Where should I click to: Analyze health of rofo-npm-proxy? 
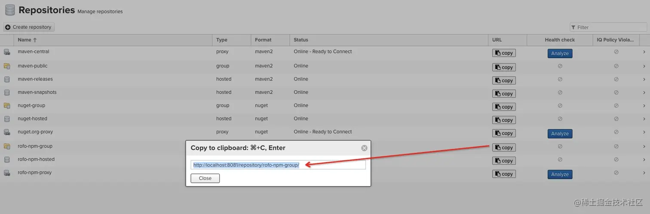coord(560,174)
